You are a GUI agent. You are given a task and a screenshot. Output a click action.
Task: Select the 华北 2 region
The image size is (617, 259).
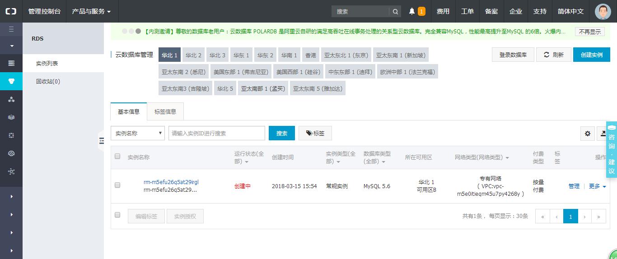pos(193,55)
